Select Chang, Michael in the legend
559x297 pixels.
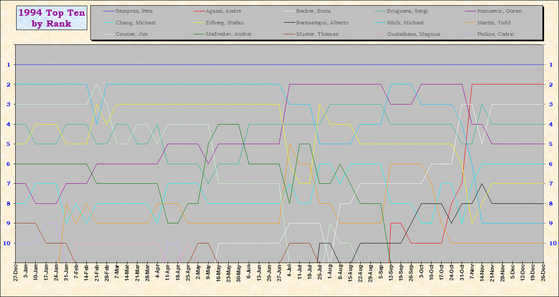(136, 23)
